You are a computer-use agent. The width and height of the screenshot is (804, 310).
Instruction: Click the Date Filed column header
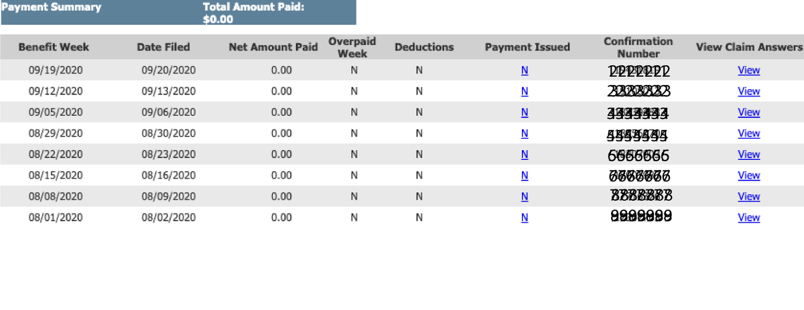(163, 47)
